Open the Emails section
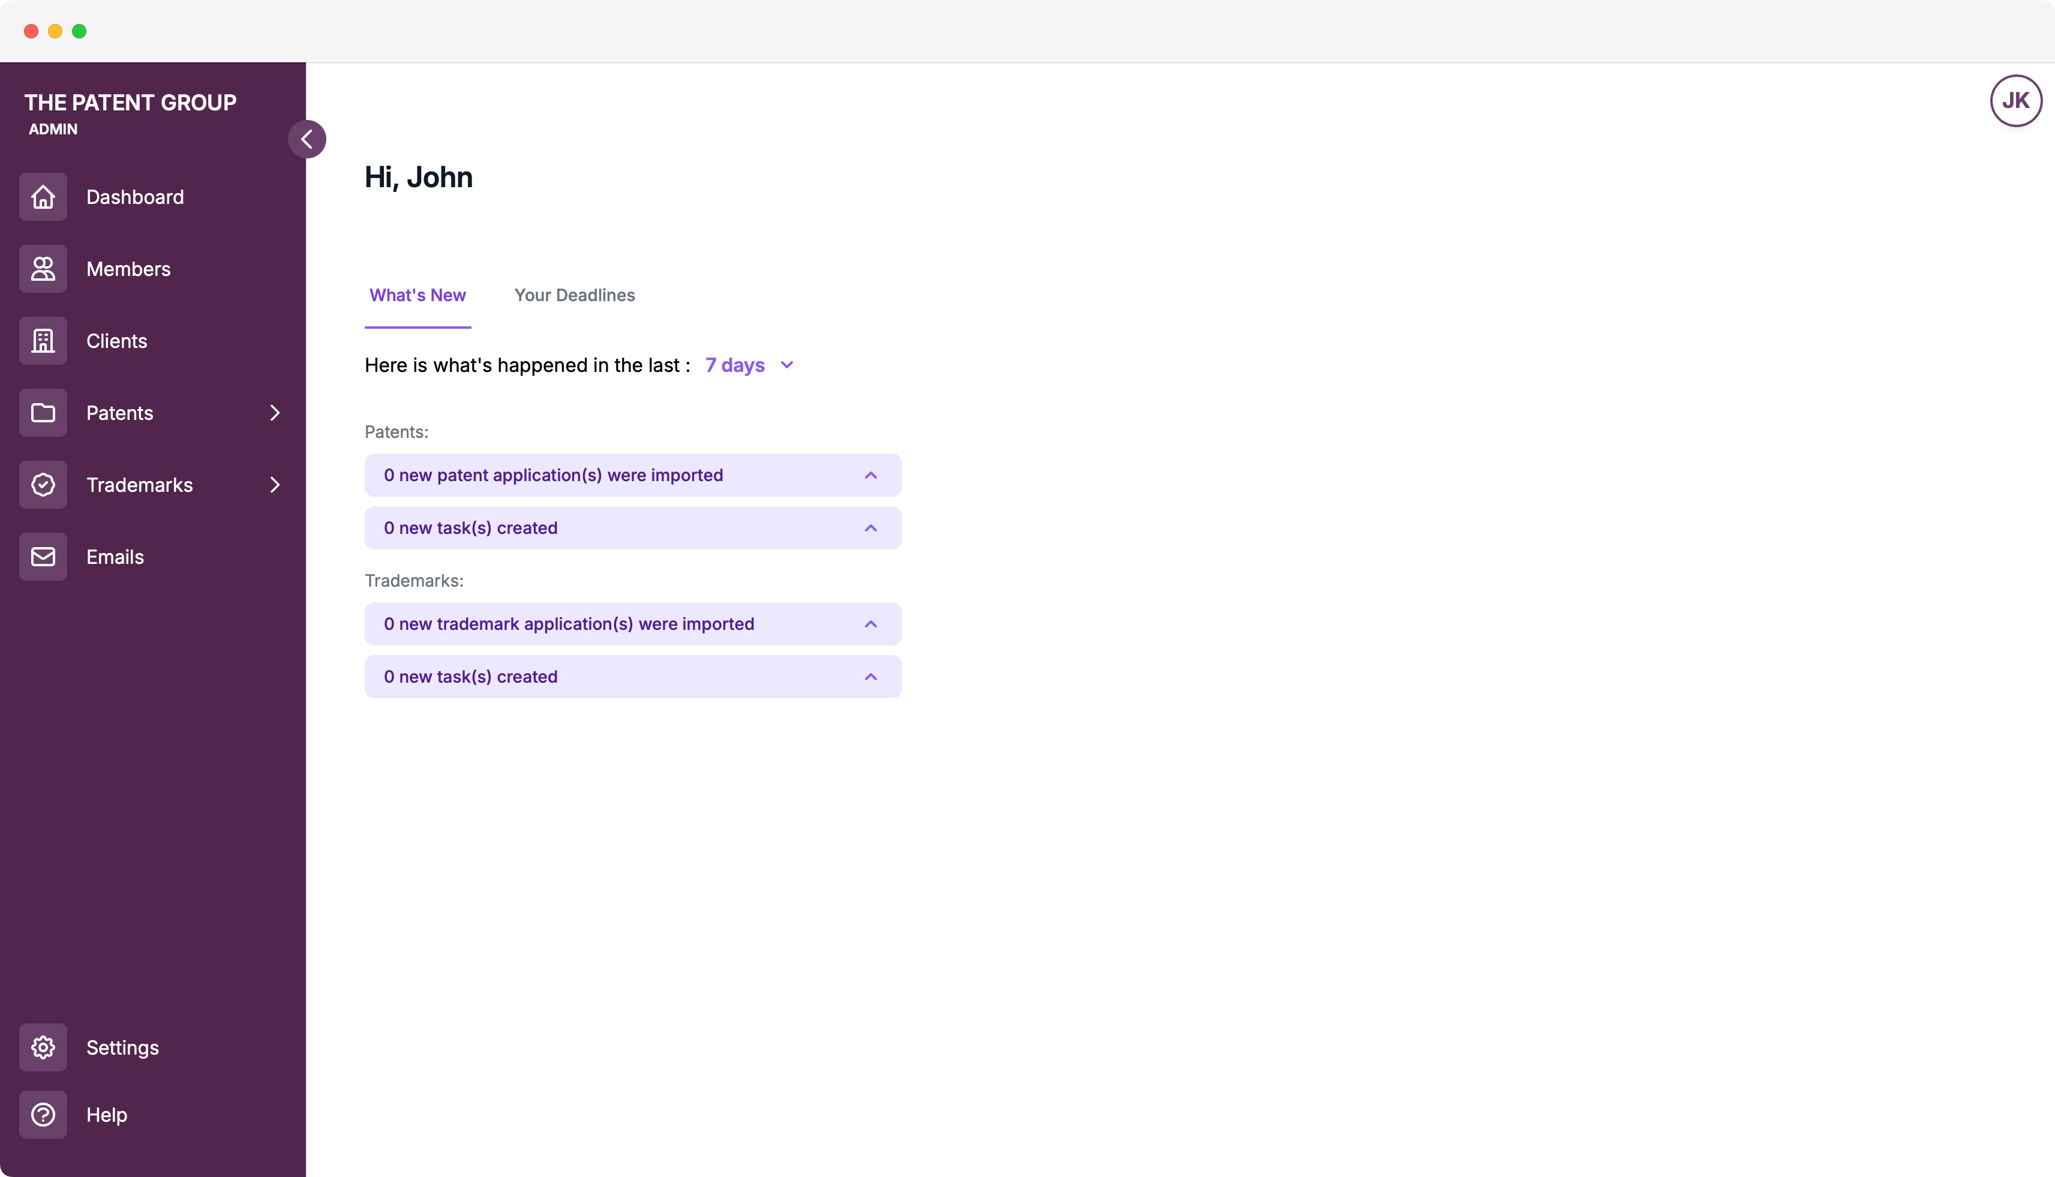 tap(115, 557)
